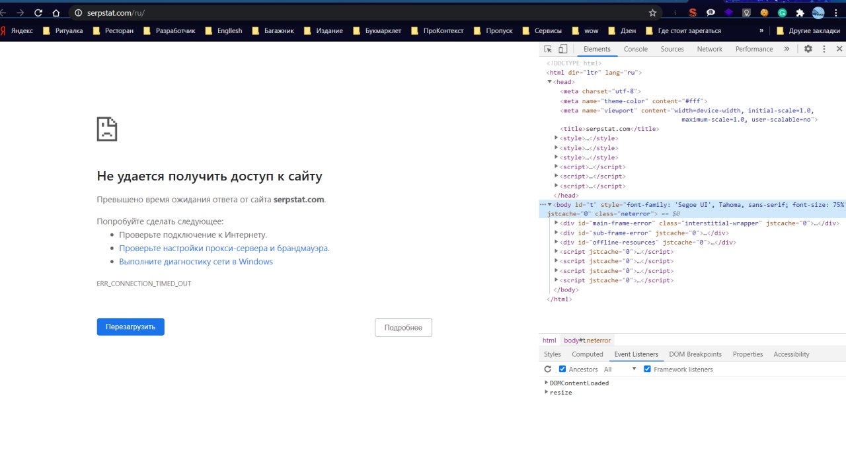Open the Букмарклет bookmark folder
The height and width of the screenshot is (462, 846).
378,30
